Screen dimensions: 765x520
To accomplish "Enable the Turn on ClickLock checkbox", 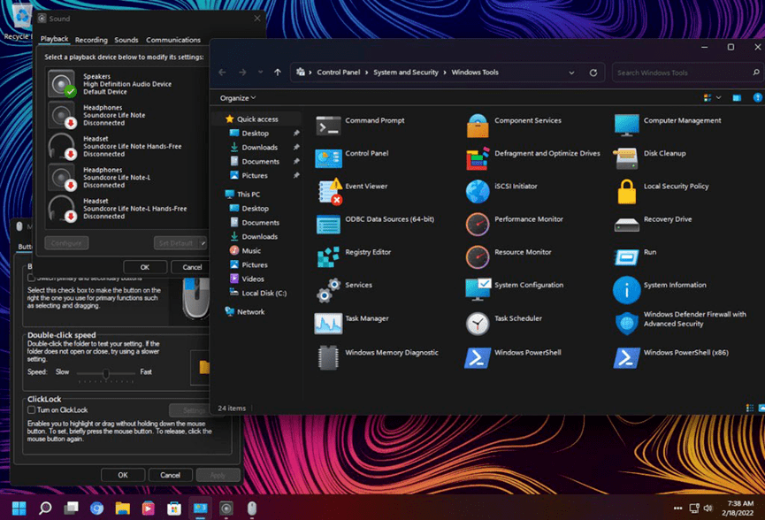I will [x=32, y=410].
